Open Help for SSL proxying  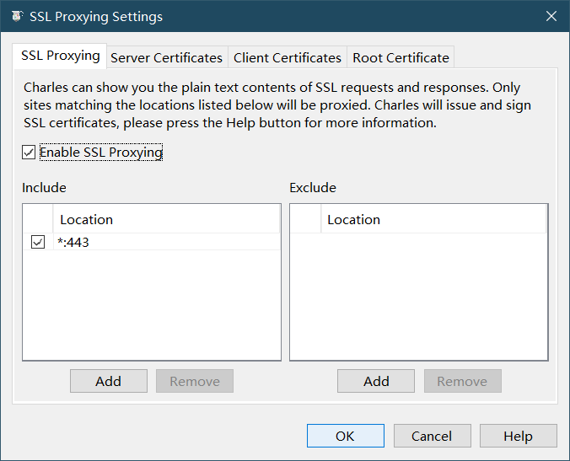click(x=519, y=436)
